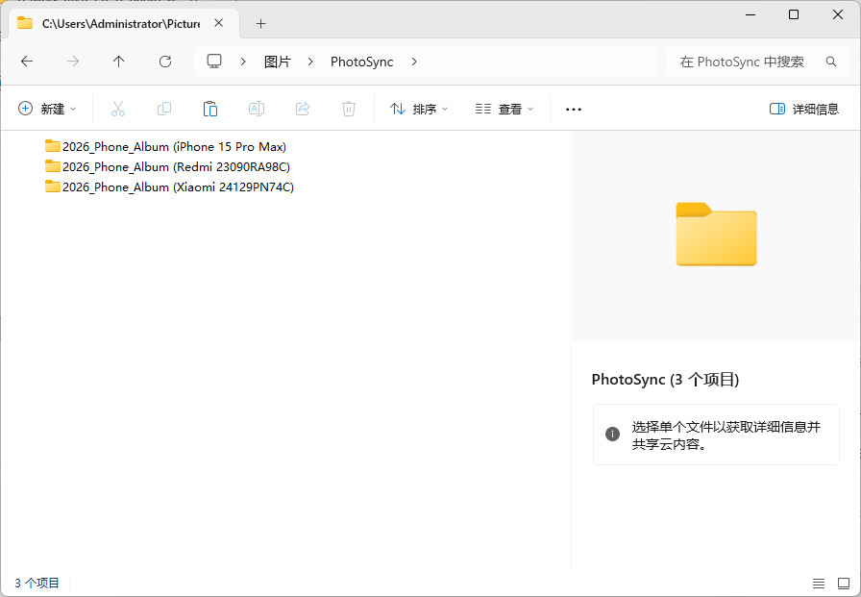Open the three-dot more options menu
The height and width of the screenshot is (597, 861).
[574, 109]
